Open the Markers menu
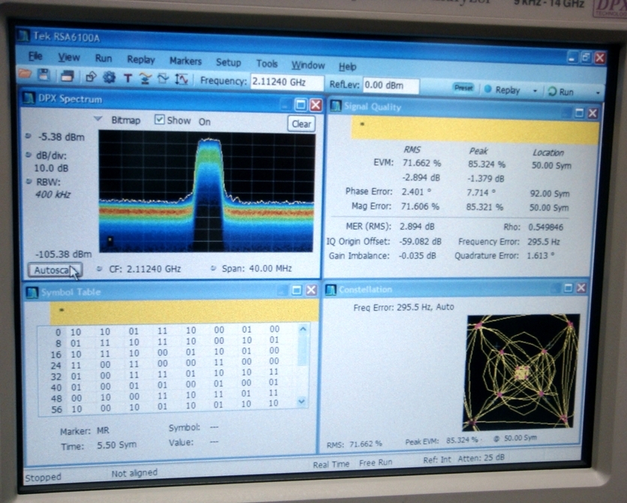Image resolution: width=627 pixels, height=503 pixels. click(x=185, y=61)
